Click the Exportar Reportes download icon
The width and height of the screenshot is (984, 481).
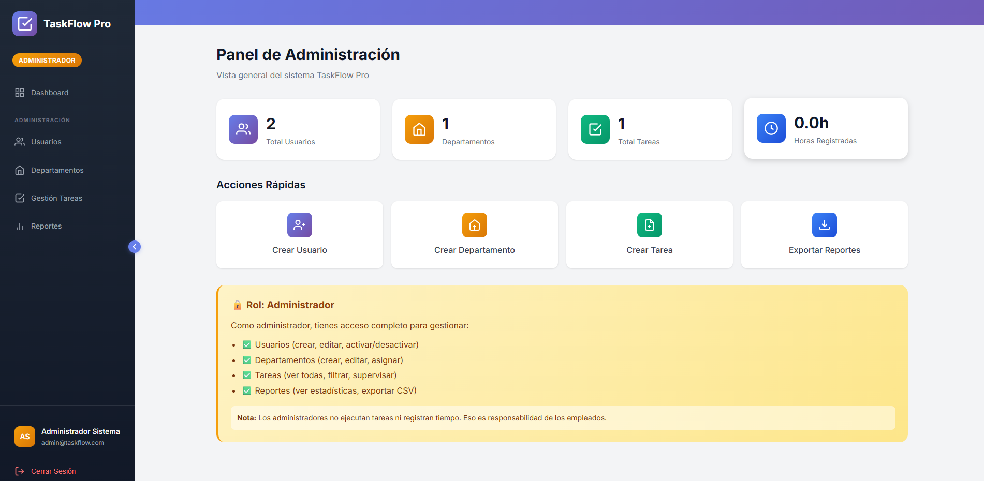(825, 225)
